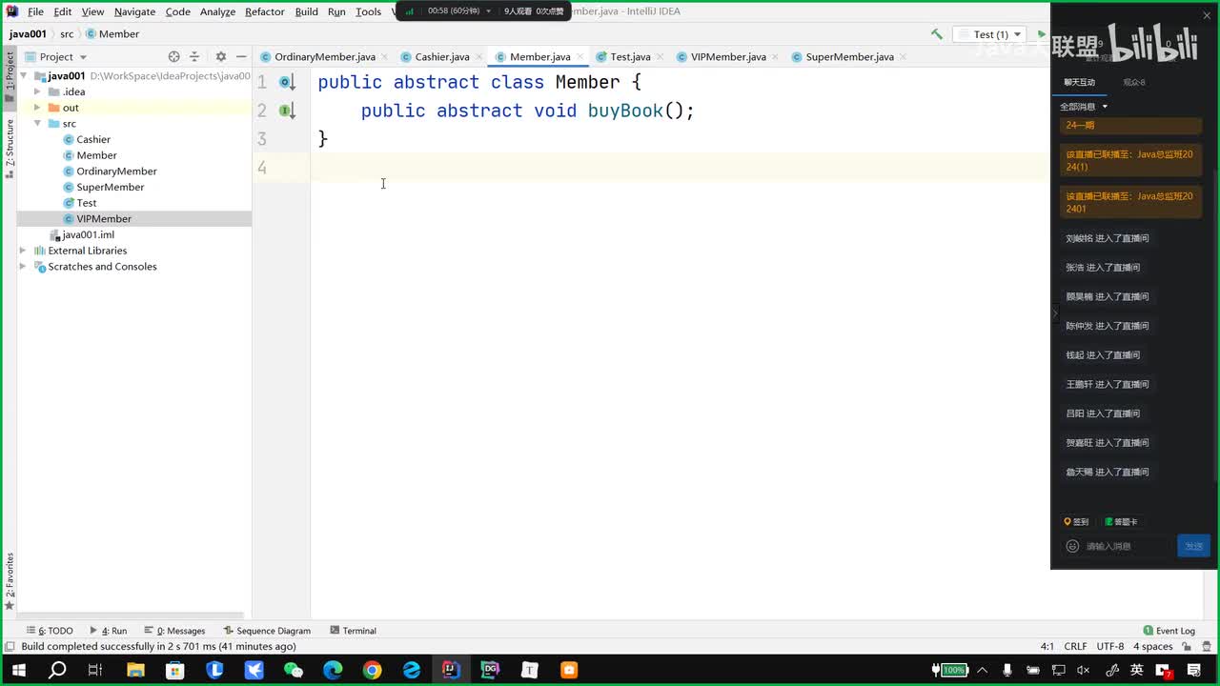Click the gutter icon on line 1
This screenshot has height=686, width=1220.
pos(285,83)
